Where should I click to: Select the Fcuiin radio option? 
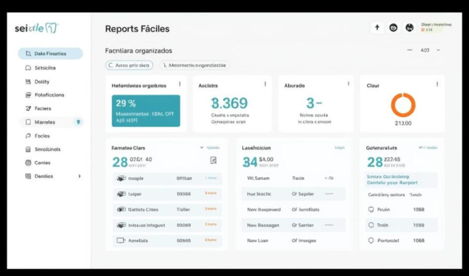pyautogui.click(x=371, y=210)
